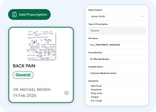Select the BACK PAIN card title
This screenshot has width=156, height=112.
tap(24, 66)
